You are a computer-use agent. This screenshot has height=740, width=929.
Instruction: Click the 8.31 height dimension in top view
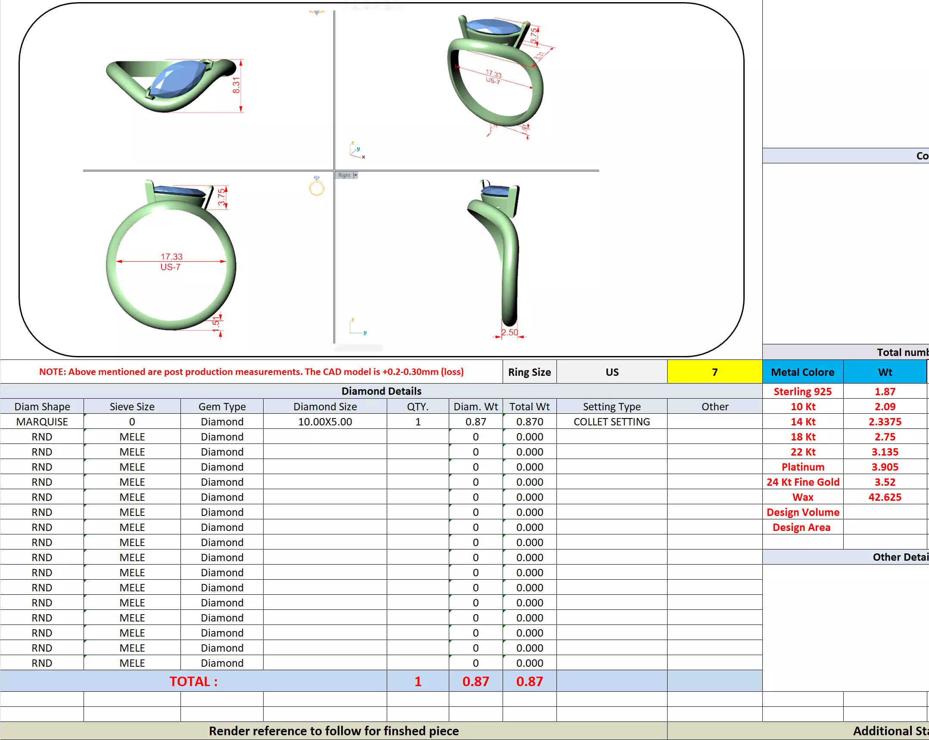click(x=236, y=85)
